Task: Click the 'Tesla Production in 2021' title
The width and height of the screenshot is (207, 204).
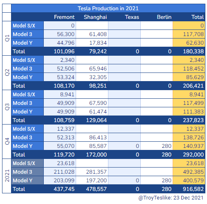Action: tap(108, 8)
